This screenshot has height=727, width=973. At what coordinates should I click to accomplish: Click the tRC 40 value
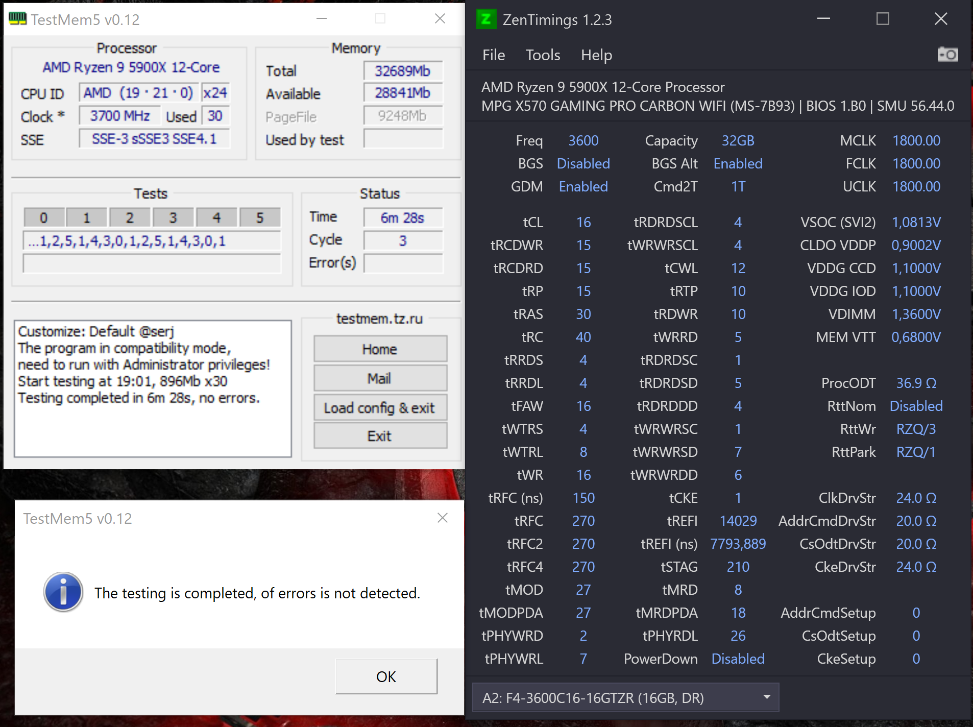[583, 337]
